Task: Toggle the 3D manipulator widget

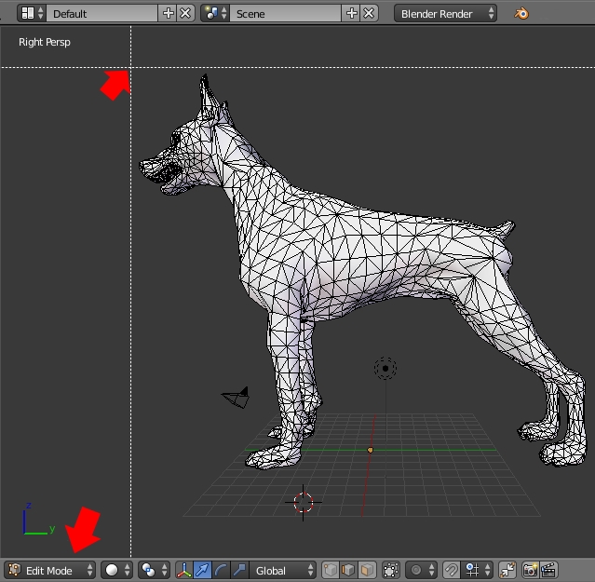Action: click(184, 570)
